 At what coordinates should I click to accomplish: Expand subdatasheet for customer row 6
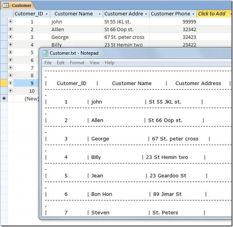click(10, 60)
